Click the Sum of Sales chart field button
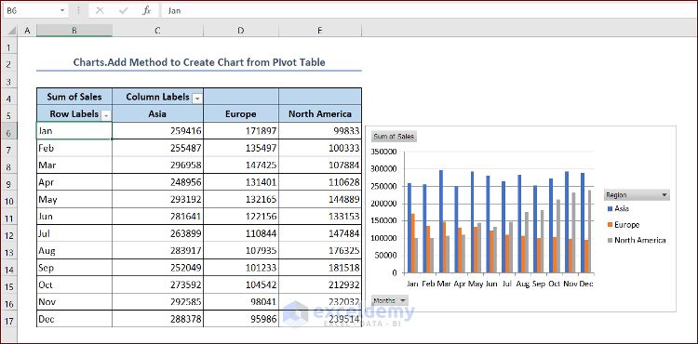The width and height of the screenshot is (698, 344). (x=394, y=137)
